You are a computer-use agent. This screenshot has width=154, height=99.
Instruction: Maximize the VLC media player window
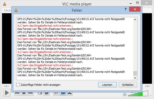coord(138,3)
